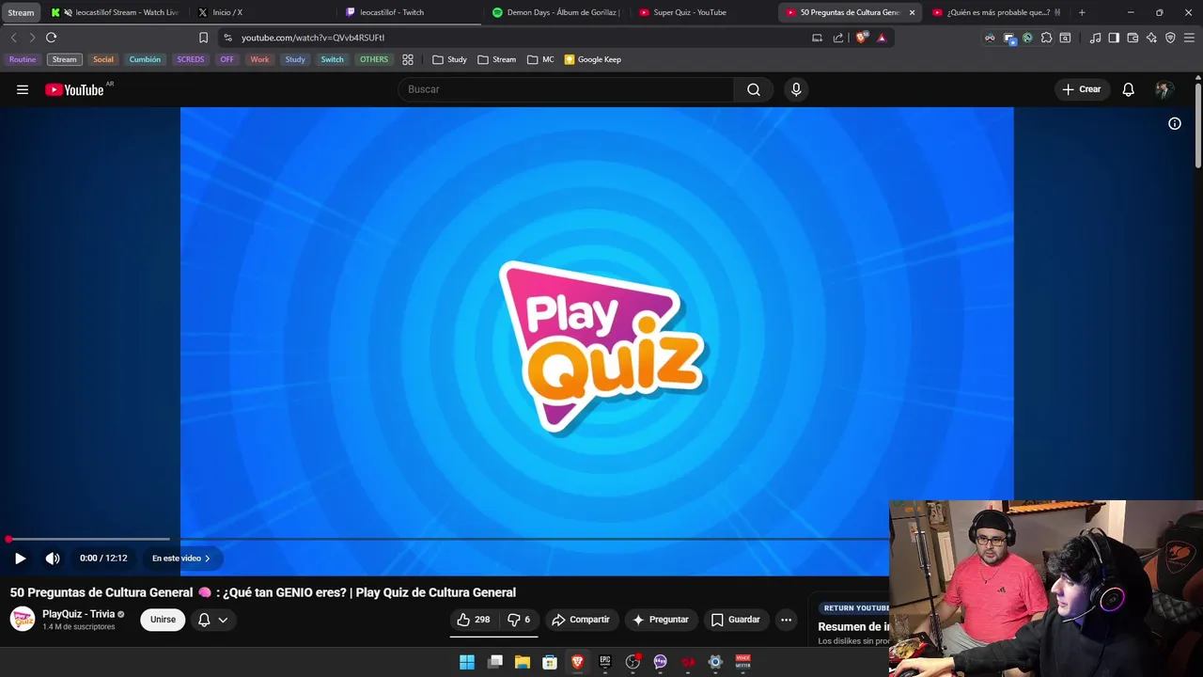Open the music playlist toolbar icon
The image size is (1203, 677).
coord(1095,38)
